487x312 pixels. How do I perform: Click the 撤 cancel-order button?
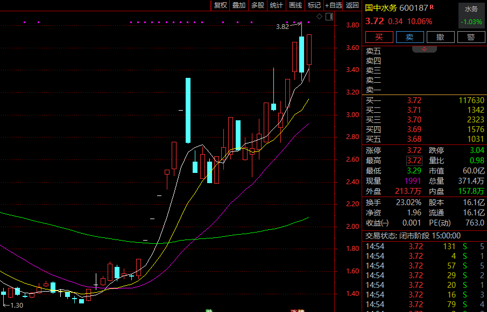tap(440, 37)
